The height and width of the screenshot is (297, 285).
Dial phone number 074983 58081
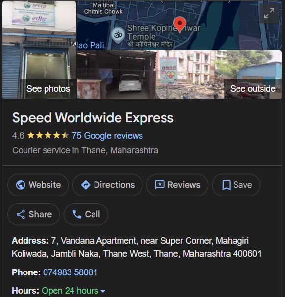click(x=70, y=272)
